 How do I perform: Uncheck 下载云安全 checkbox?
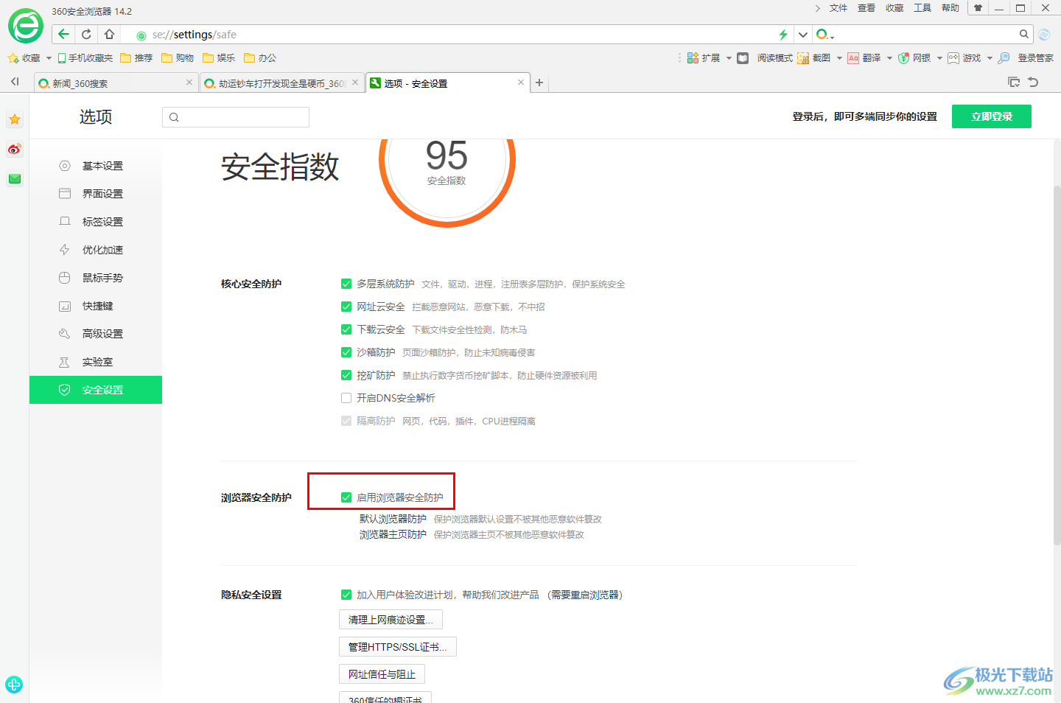coord(346,329)
